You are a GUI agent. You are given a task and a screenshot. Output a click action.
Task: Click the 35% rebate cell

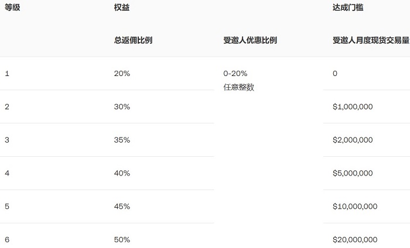coord(122,140)
